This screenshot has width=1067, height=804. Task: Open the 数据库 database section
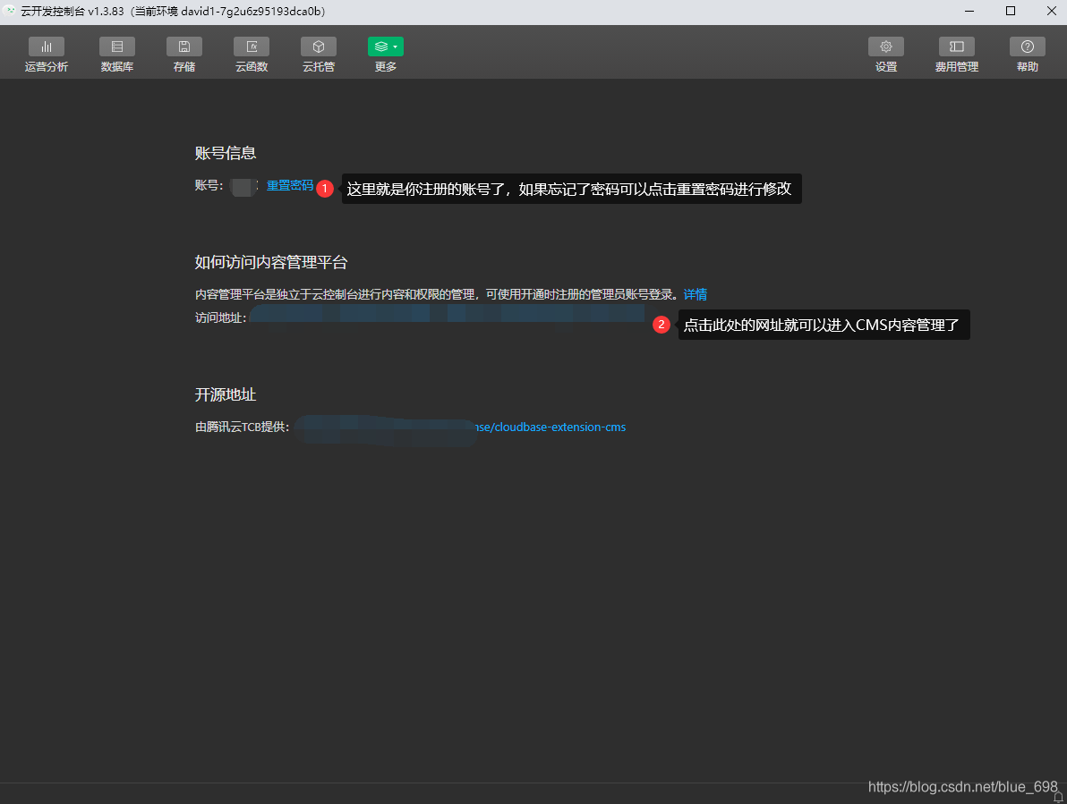[x=117, y=55]
